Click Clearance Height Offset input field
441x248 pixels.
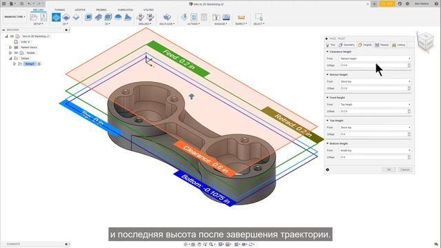(x=373, y=65)
